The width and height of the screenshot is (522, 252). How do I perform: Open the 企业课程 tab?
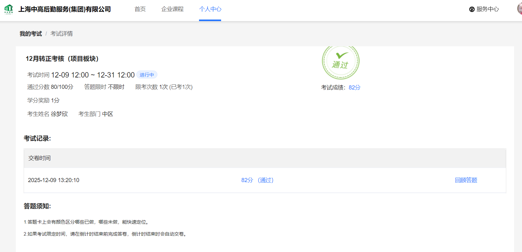click(x=172, y=9)
